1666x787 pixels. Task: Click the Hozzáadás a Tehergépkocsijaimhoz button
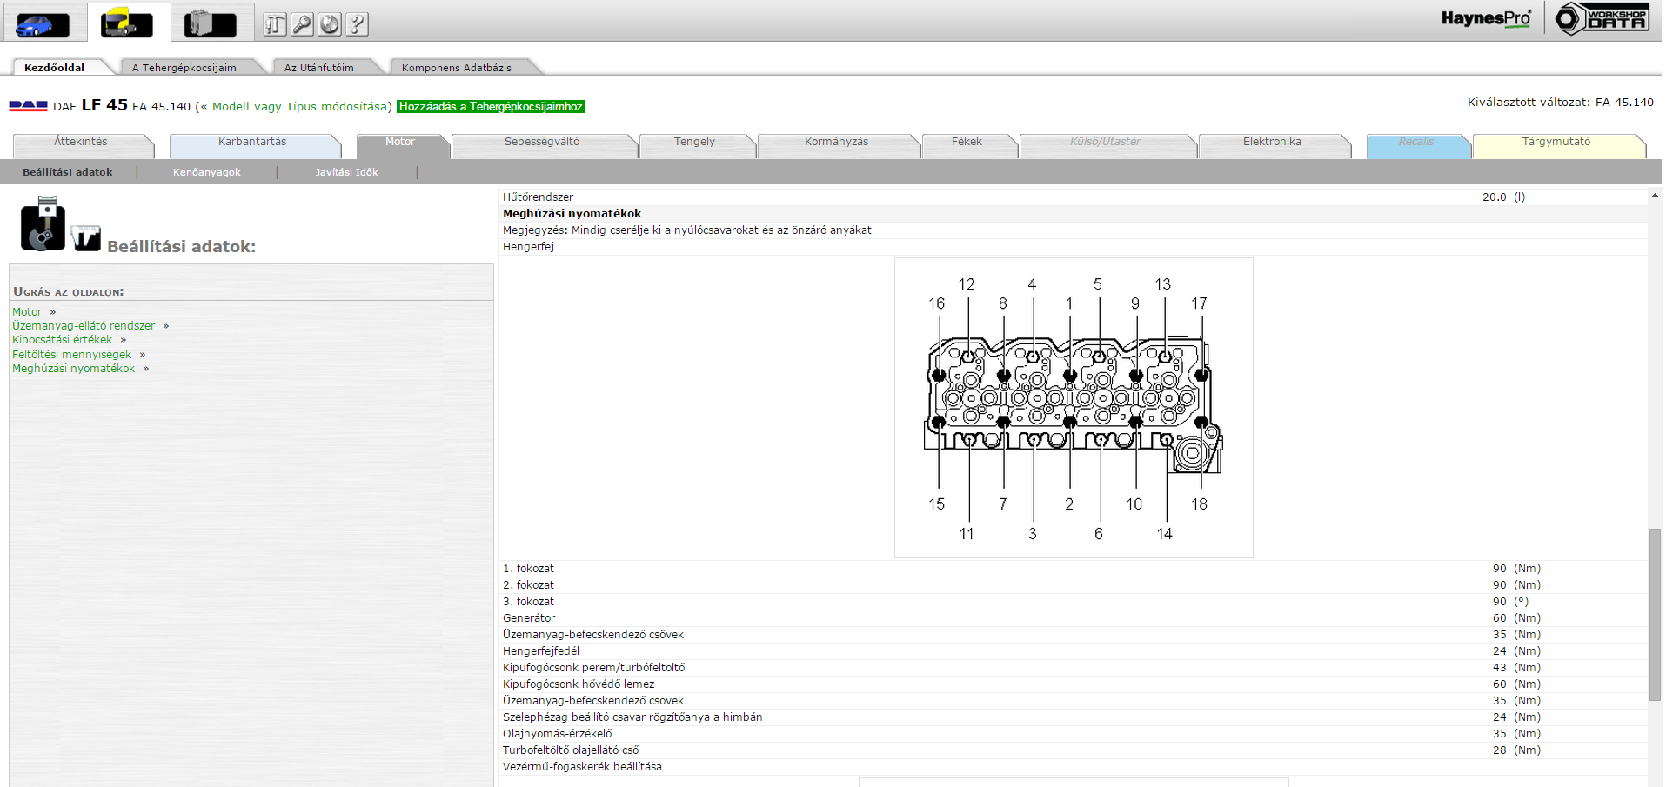491,107
